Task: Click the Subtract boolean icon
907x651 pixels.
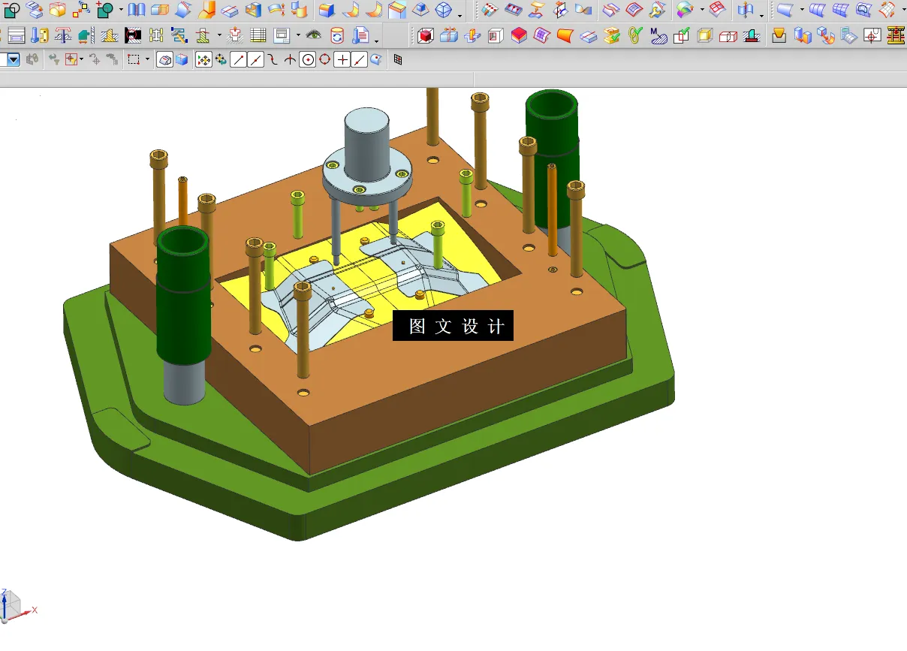Action: pyautogui.click(x=13, y=10)
